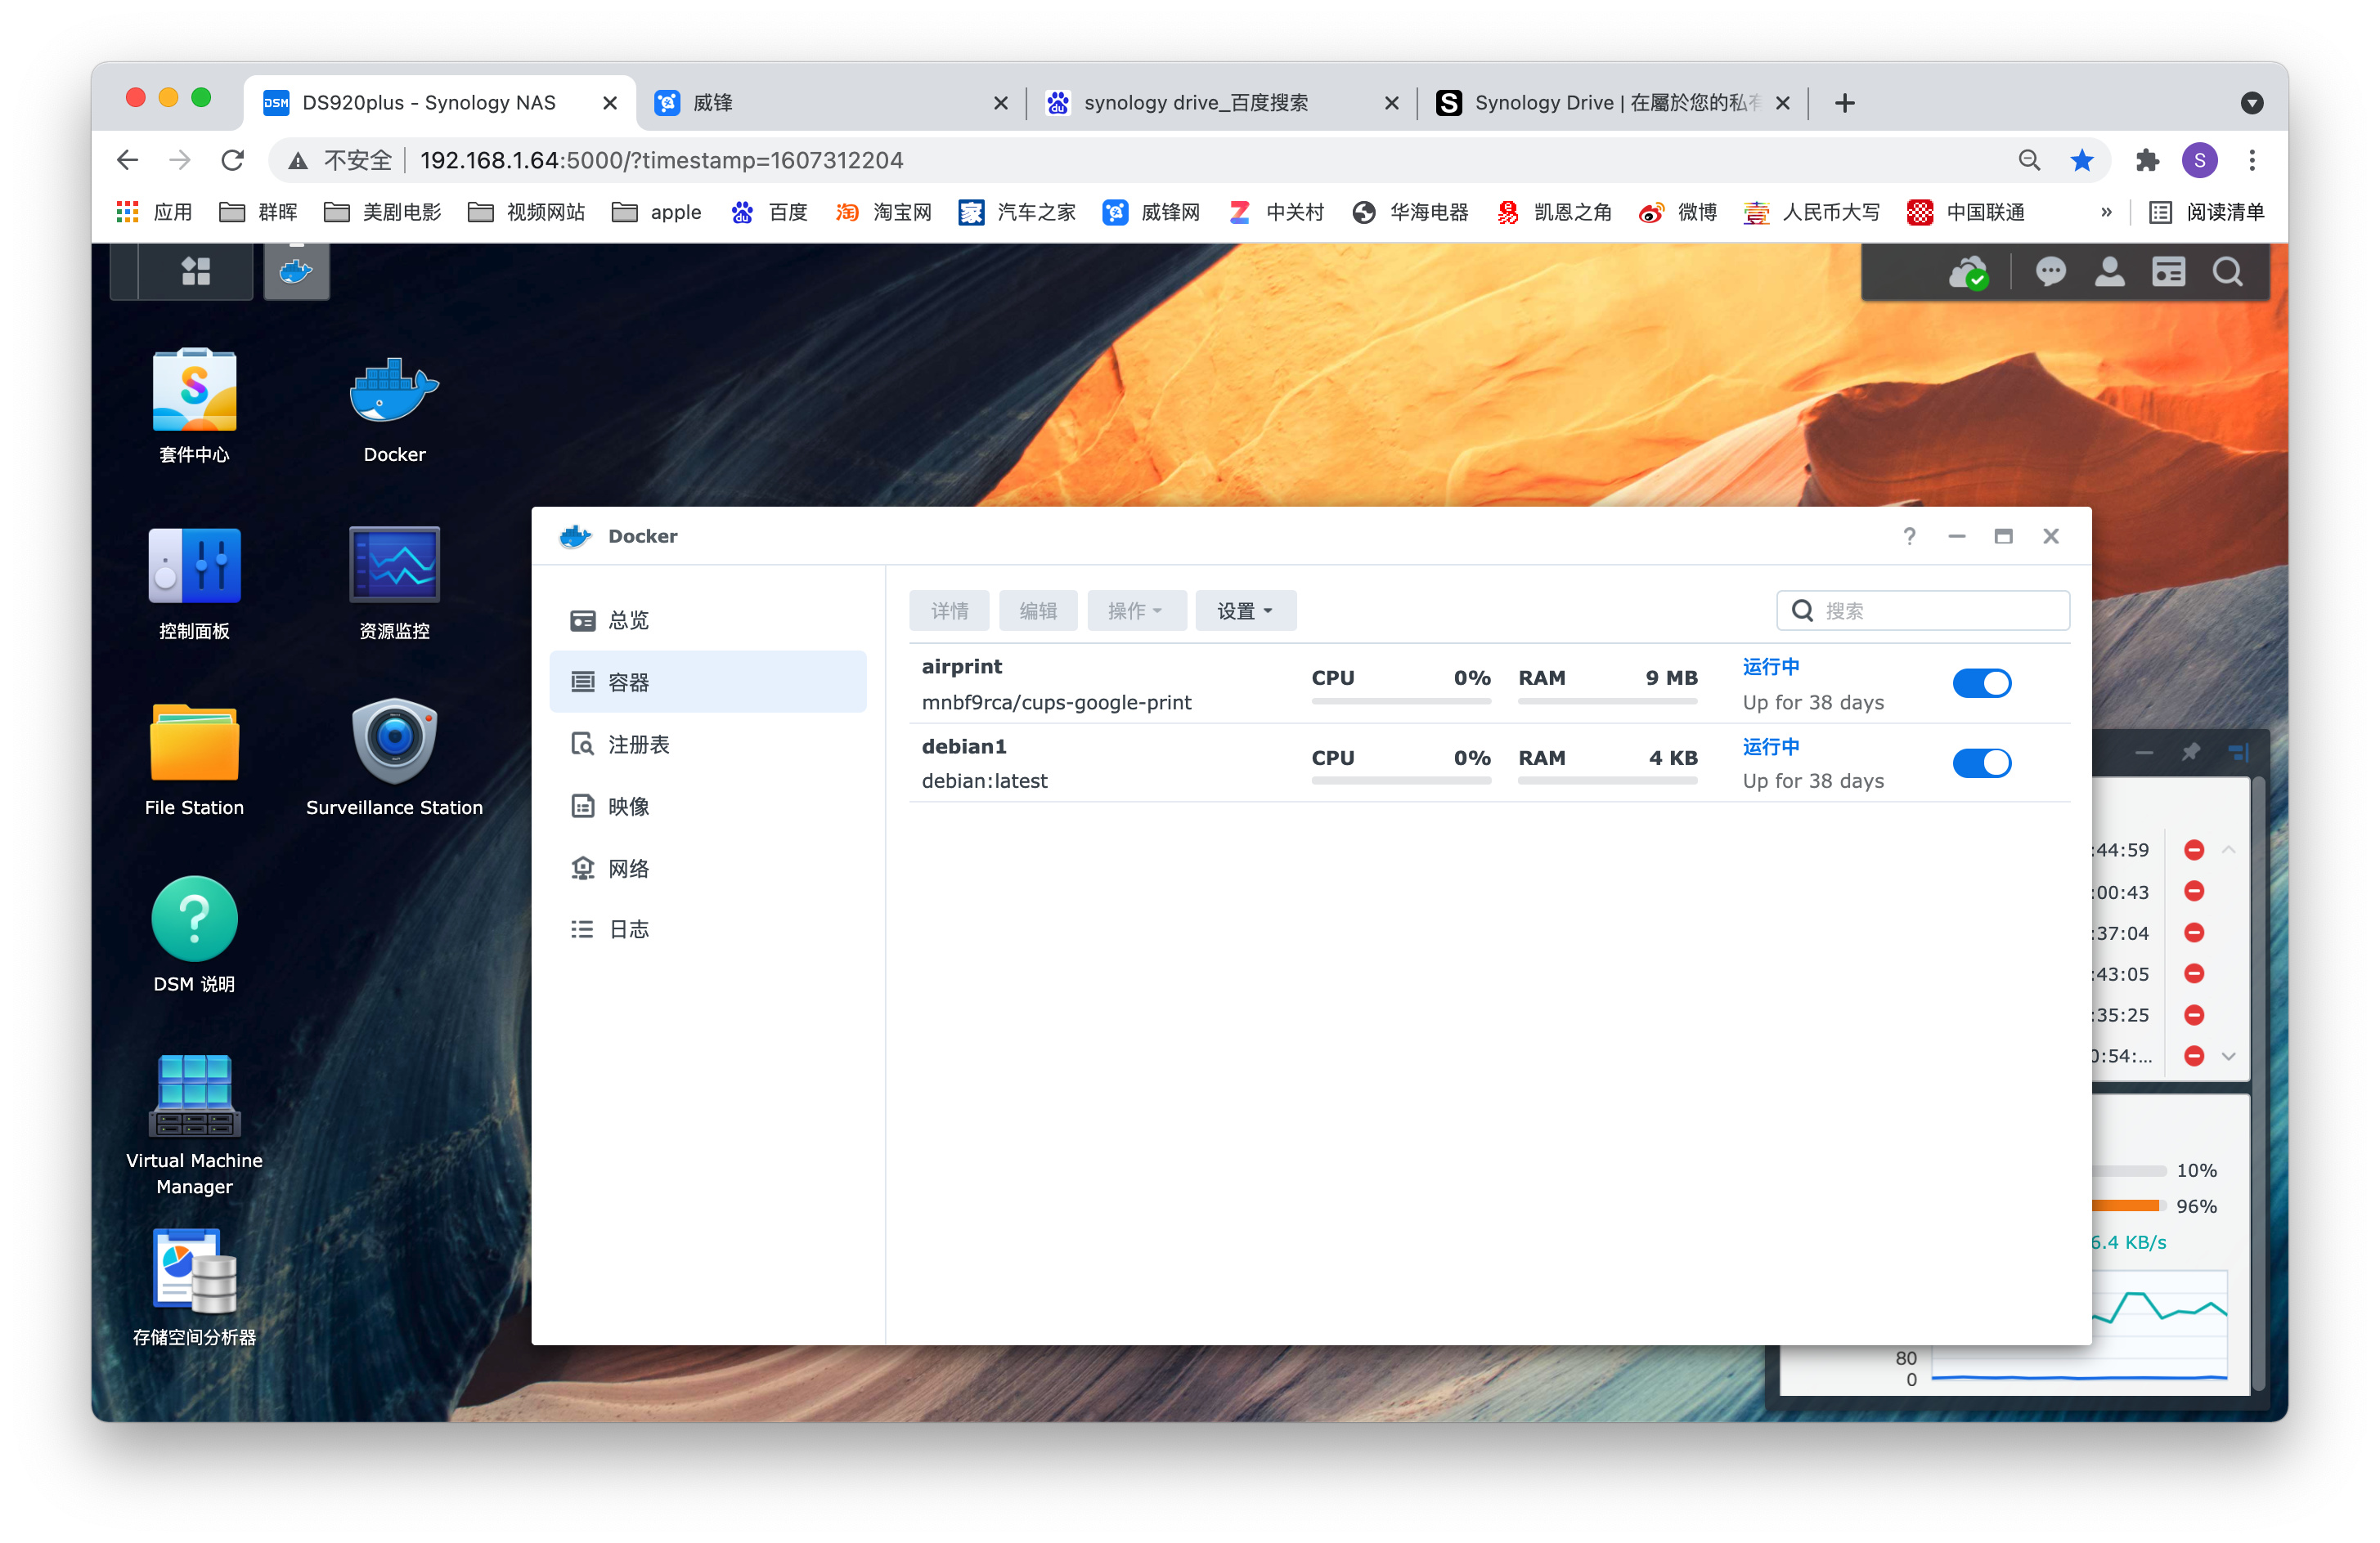Open the 套件中心 Package Center icon

[194, 391]
